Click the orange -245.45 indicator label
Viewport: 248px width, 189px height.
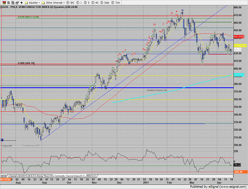pyautogui.click(x=240, y=172)
